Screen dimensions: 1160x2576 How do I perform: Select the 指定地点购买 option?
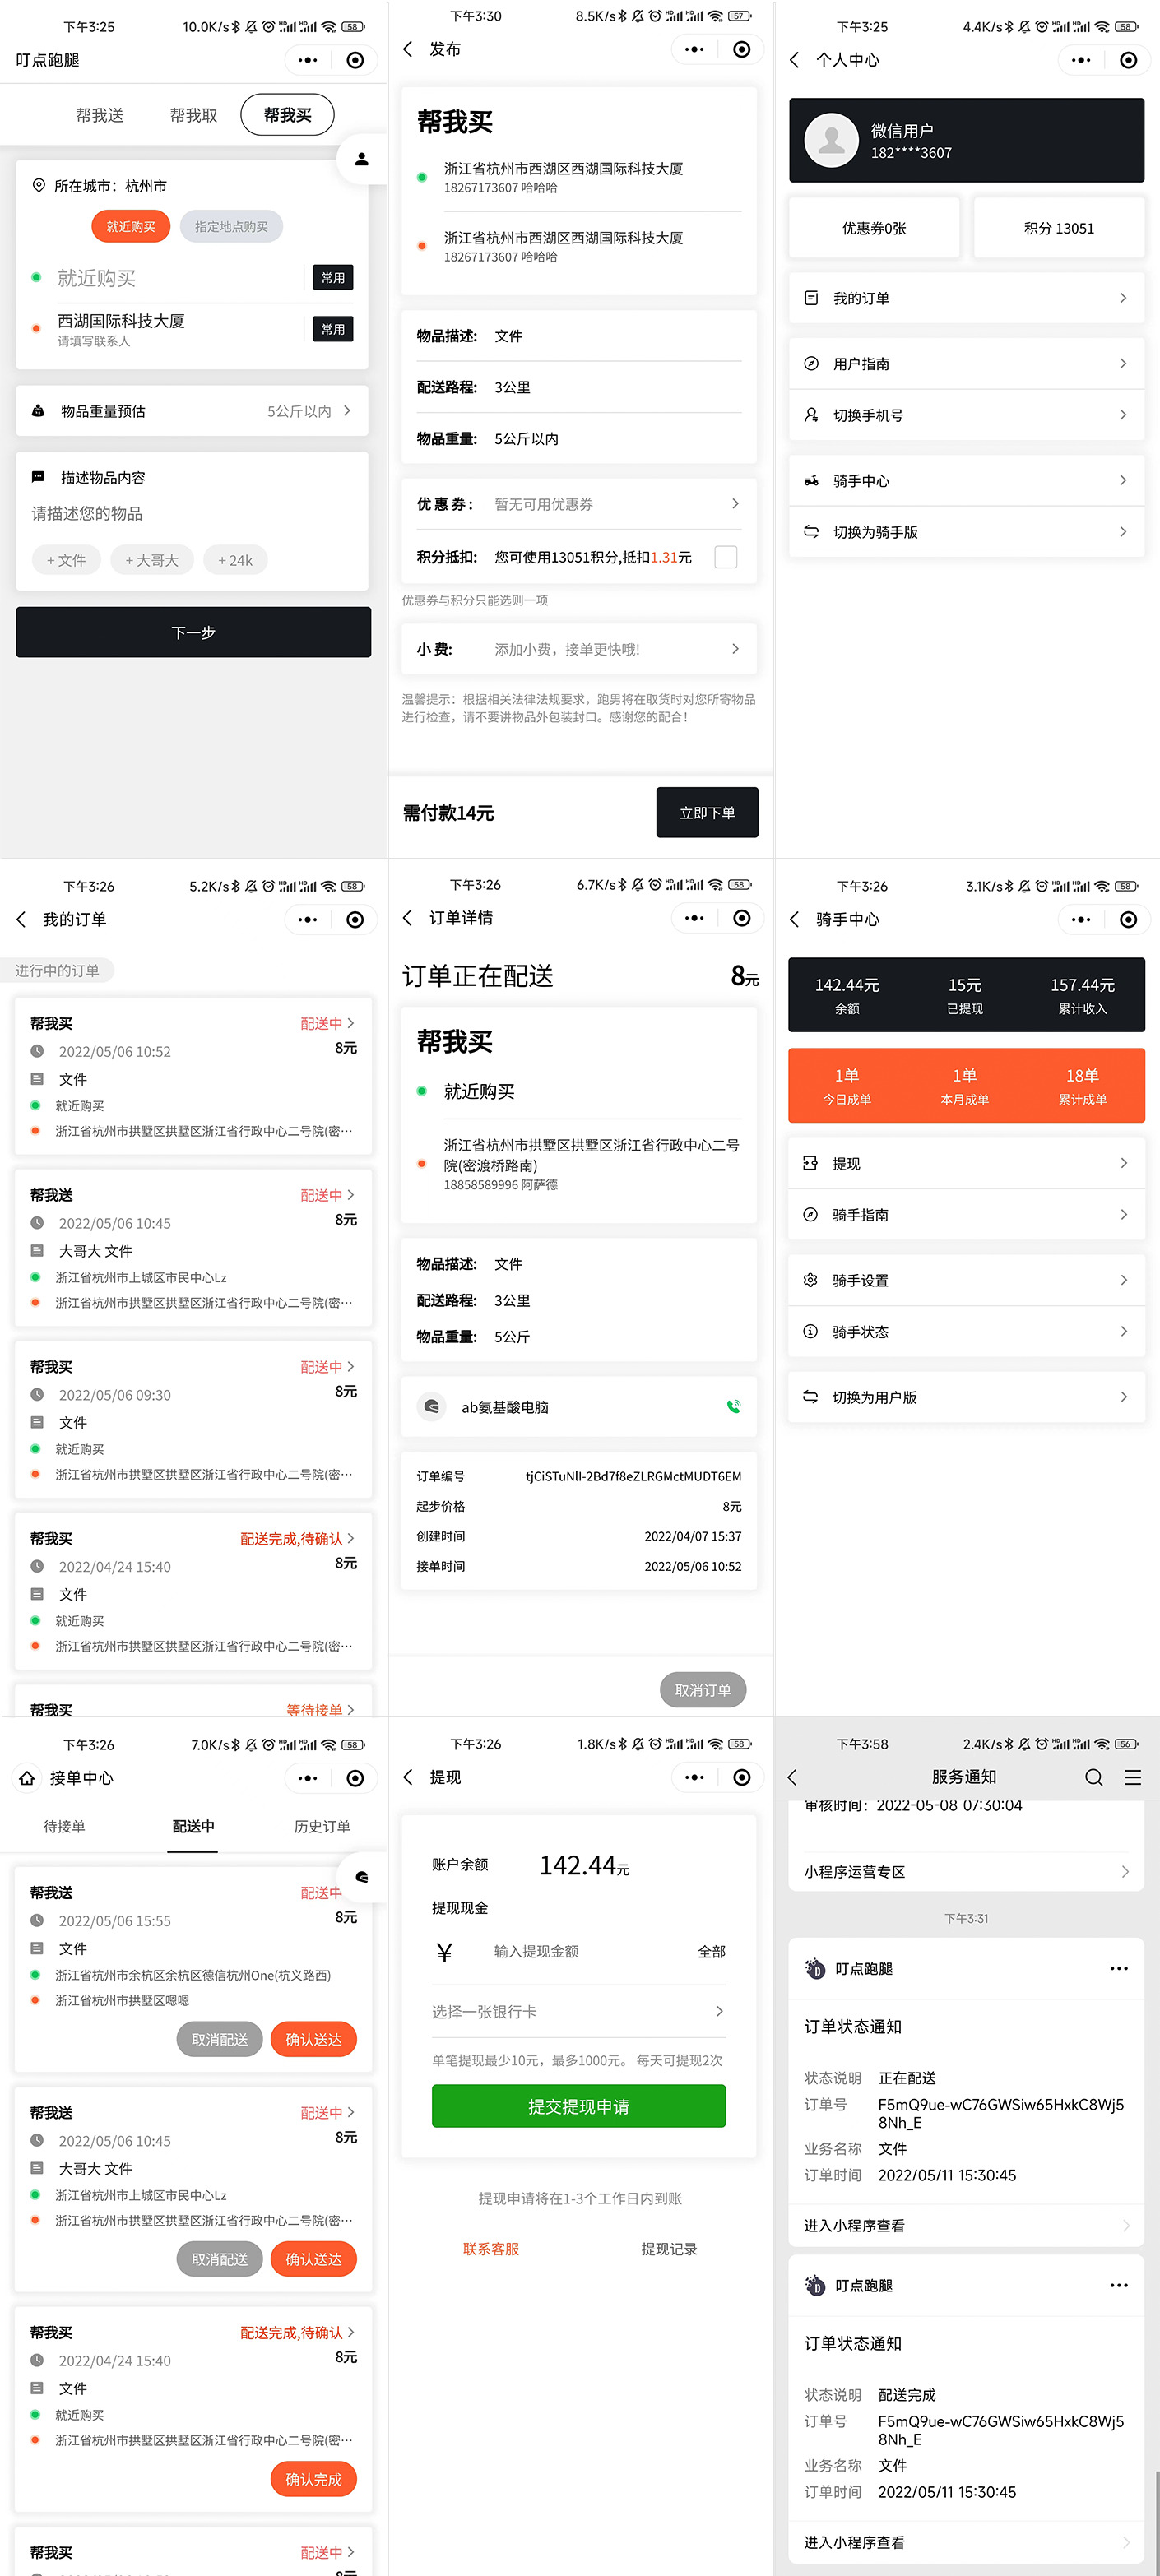[x=231, y=227]
